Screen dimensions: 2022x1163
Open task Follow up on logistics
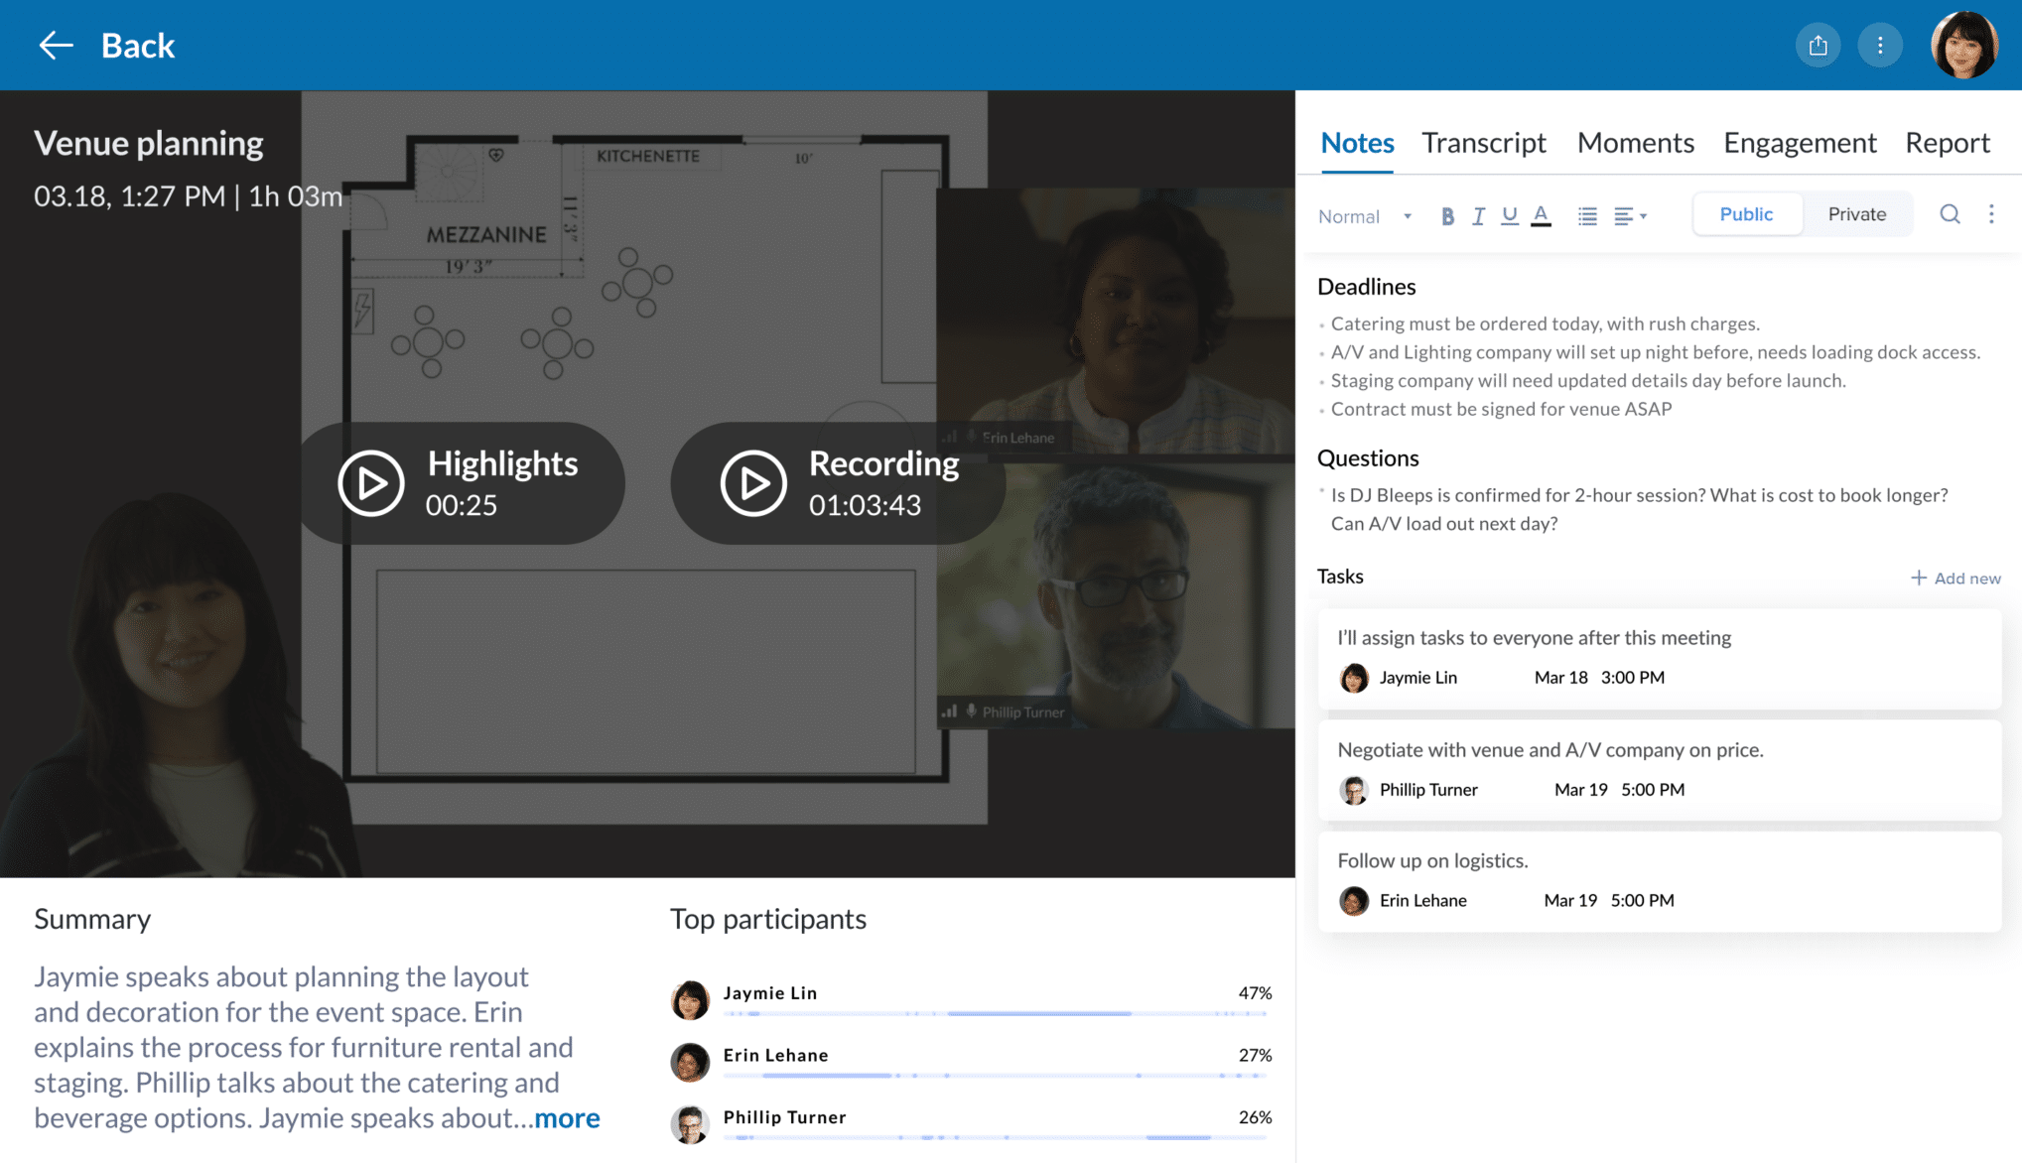pos(1659,881)
